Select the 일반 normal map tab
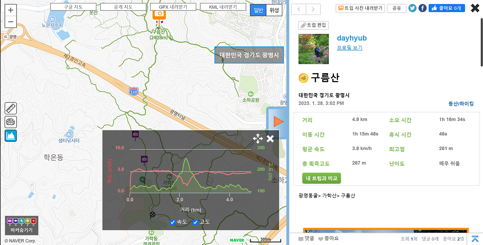 pyautogui.click(x=258, y=10)
